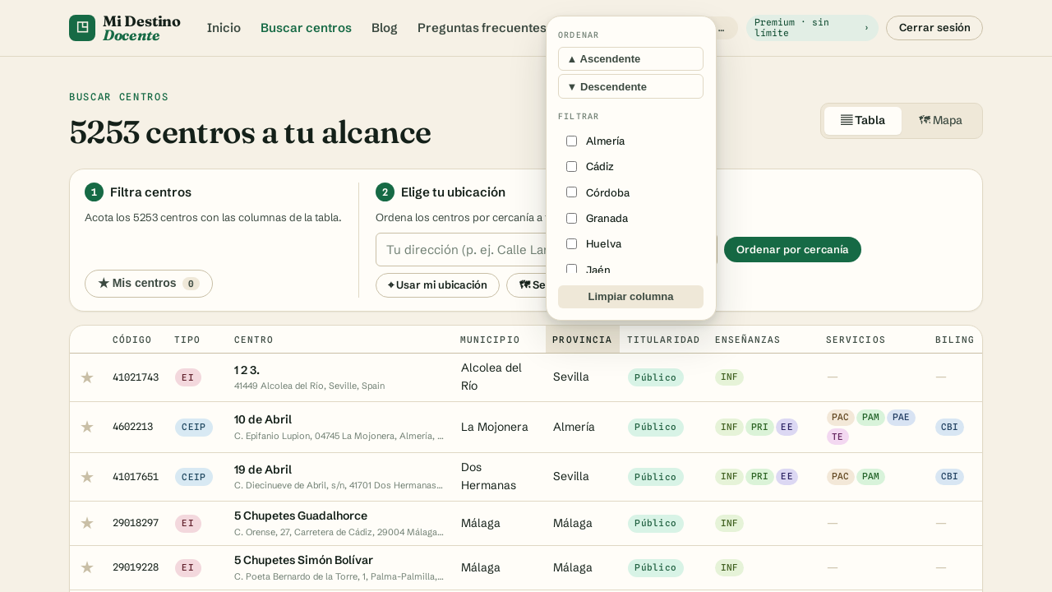Open Código column filter header
This screenshot has width=1052, height=592.
pos(132,340)
